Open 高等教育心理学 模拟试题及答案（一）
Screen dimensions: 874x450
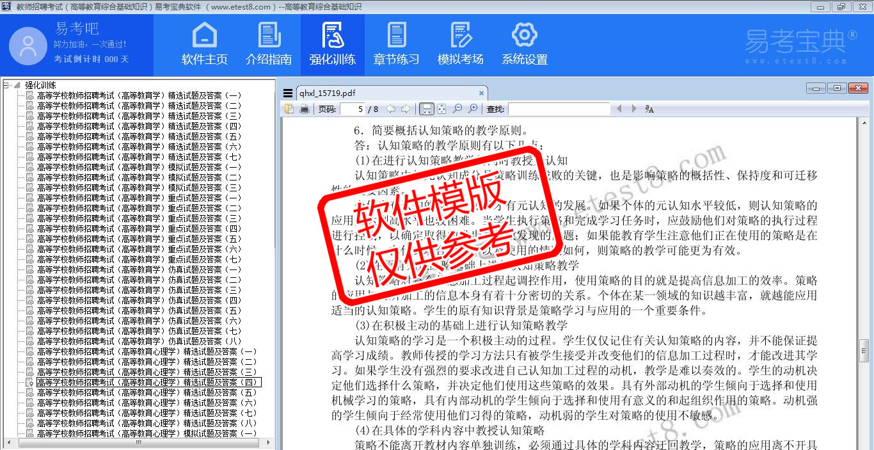tap(147, 433)
